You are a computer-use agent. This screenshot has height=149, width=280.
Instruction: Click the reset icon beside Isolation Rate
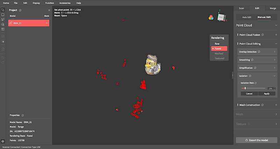(x=255, y=83)
